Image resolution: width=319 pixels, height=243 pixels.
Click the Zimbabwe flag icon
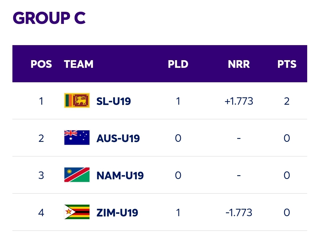pos(77,212)
